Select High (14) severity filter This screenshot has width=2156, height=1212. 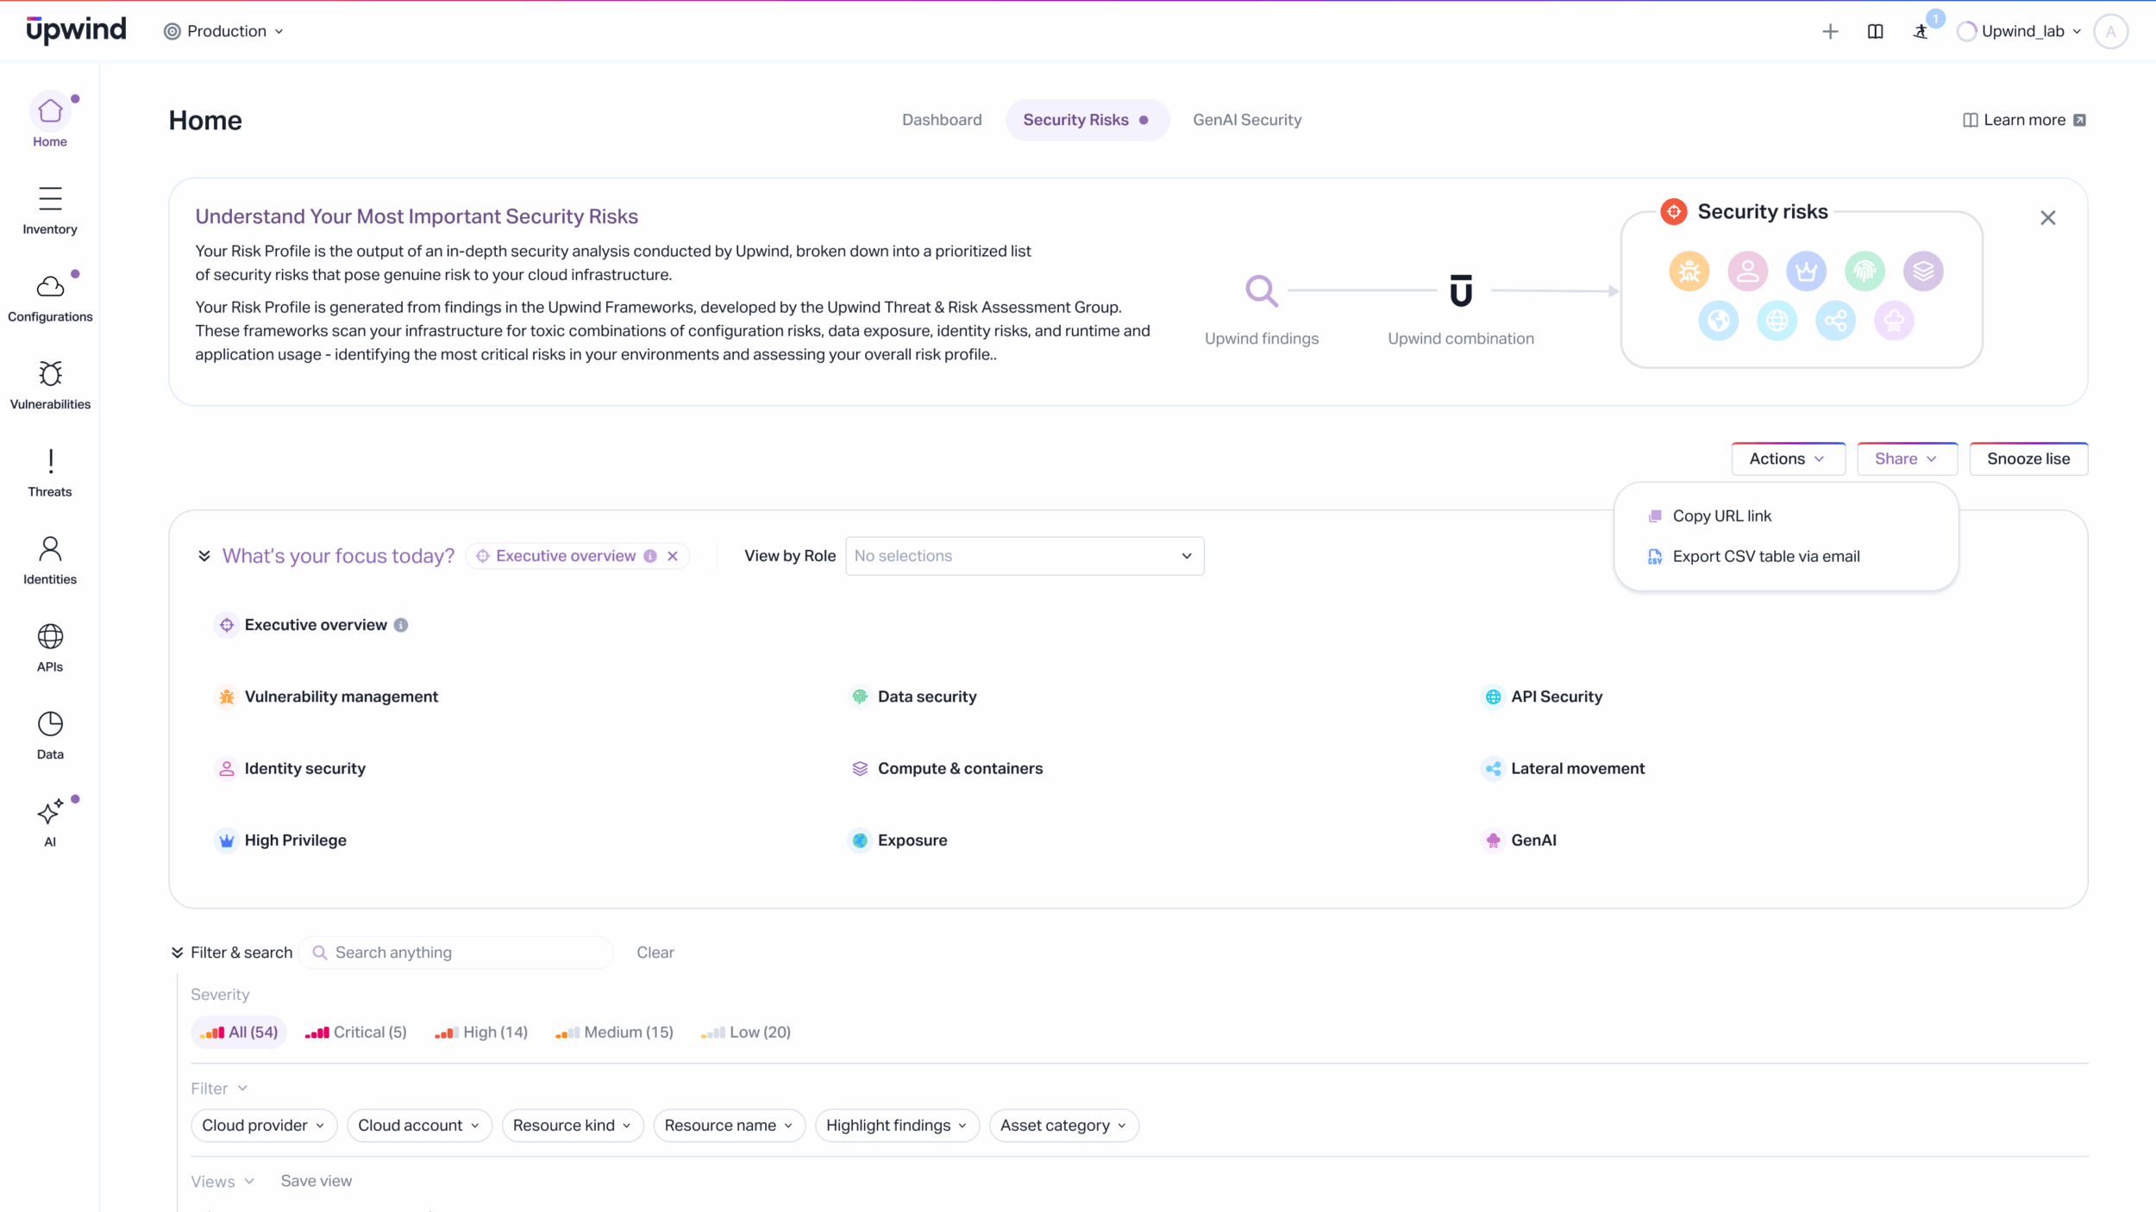(481, 1032)
